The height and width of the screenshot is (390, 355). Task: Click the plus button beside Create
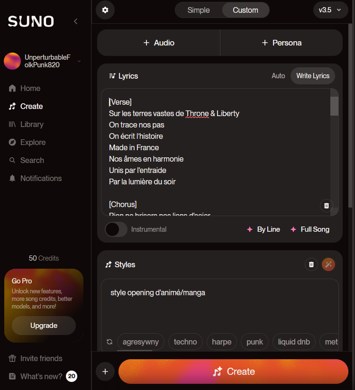click(x=105, y=372)
